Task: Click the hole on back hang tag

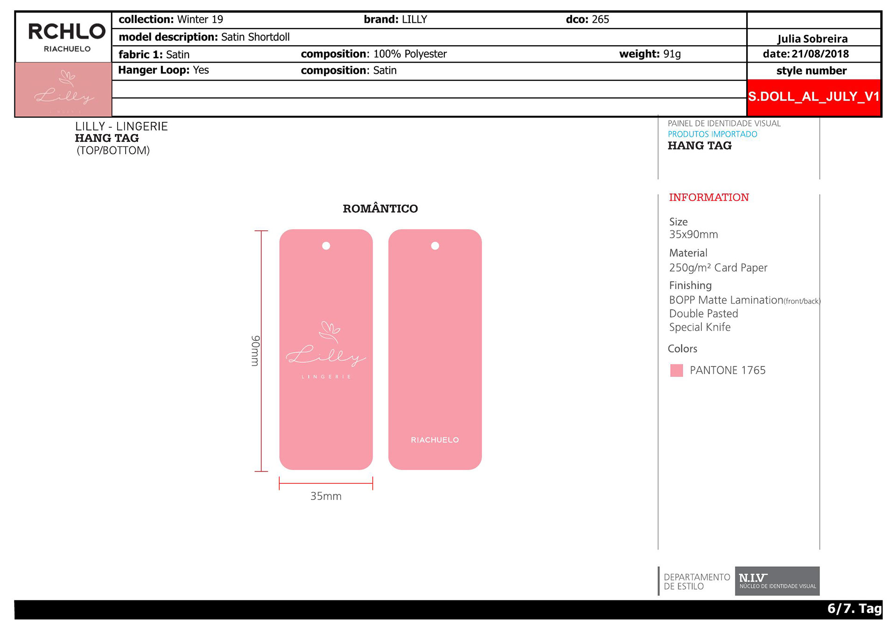Action: pyautogui.click(x=435, y=246)
